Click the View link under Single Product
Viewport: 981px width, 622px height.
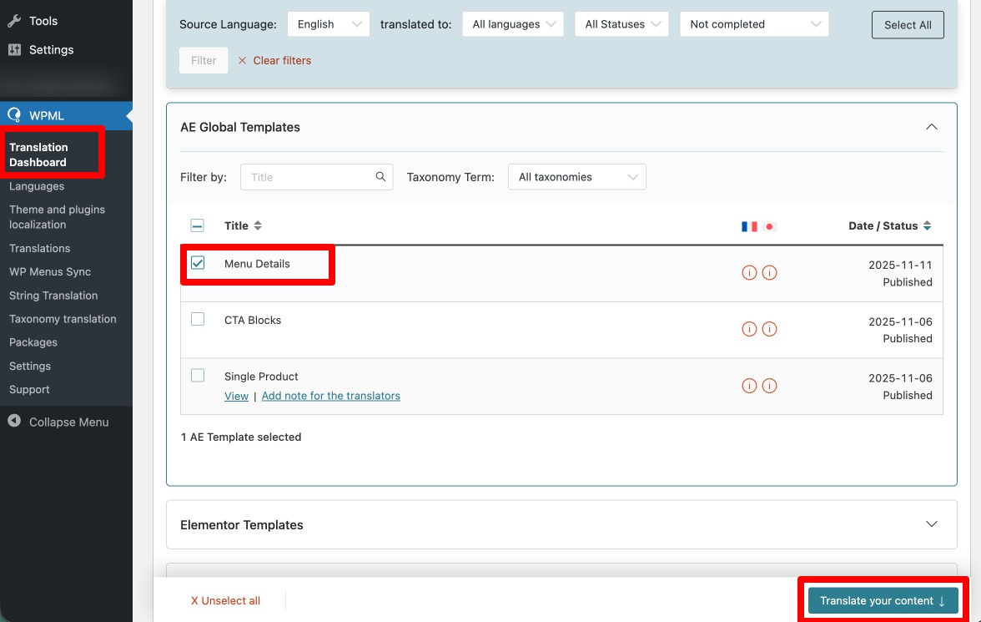(x=236, y=396)
